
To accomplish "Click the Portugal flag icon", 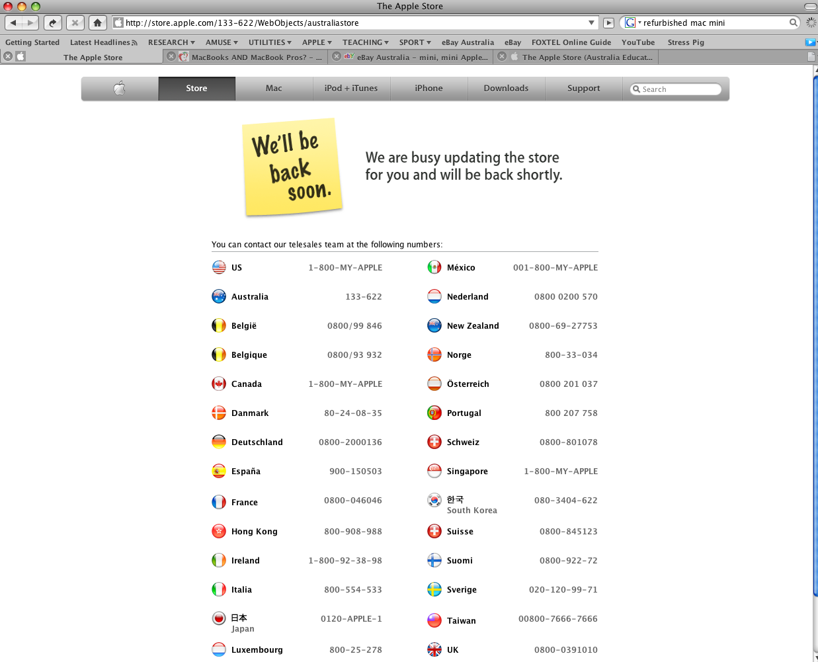I will 434,413.
